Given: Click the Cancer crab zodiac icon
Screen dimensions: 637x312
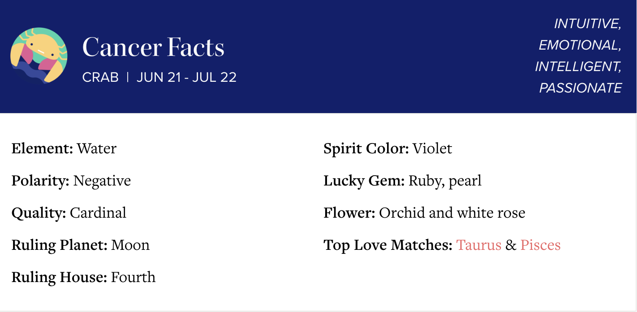Looking at the screenshot, I should click(x=39, y=55).
